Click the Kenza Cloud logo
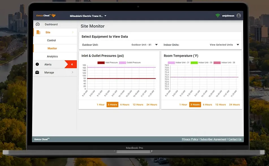269x166 pixels. coord(46,16)
